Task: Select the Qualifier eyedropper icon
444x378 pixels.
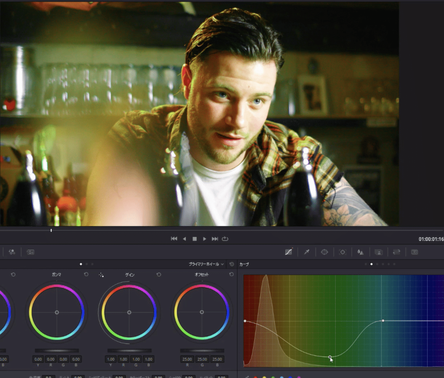Action: click(307, 252)
